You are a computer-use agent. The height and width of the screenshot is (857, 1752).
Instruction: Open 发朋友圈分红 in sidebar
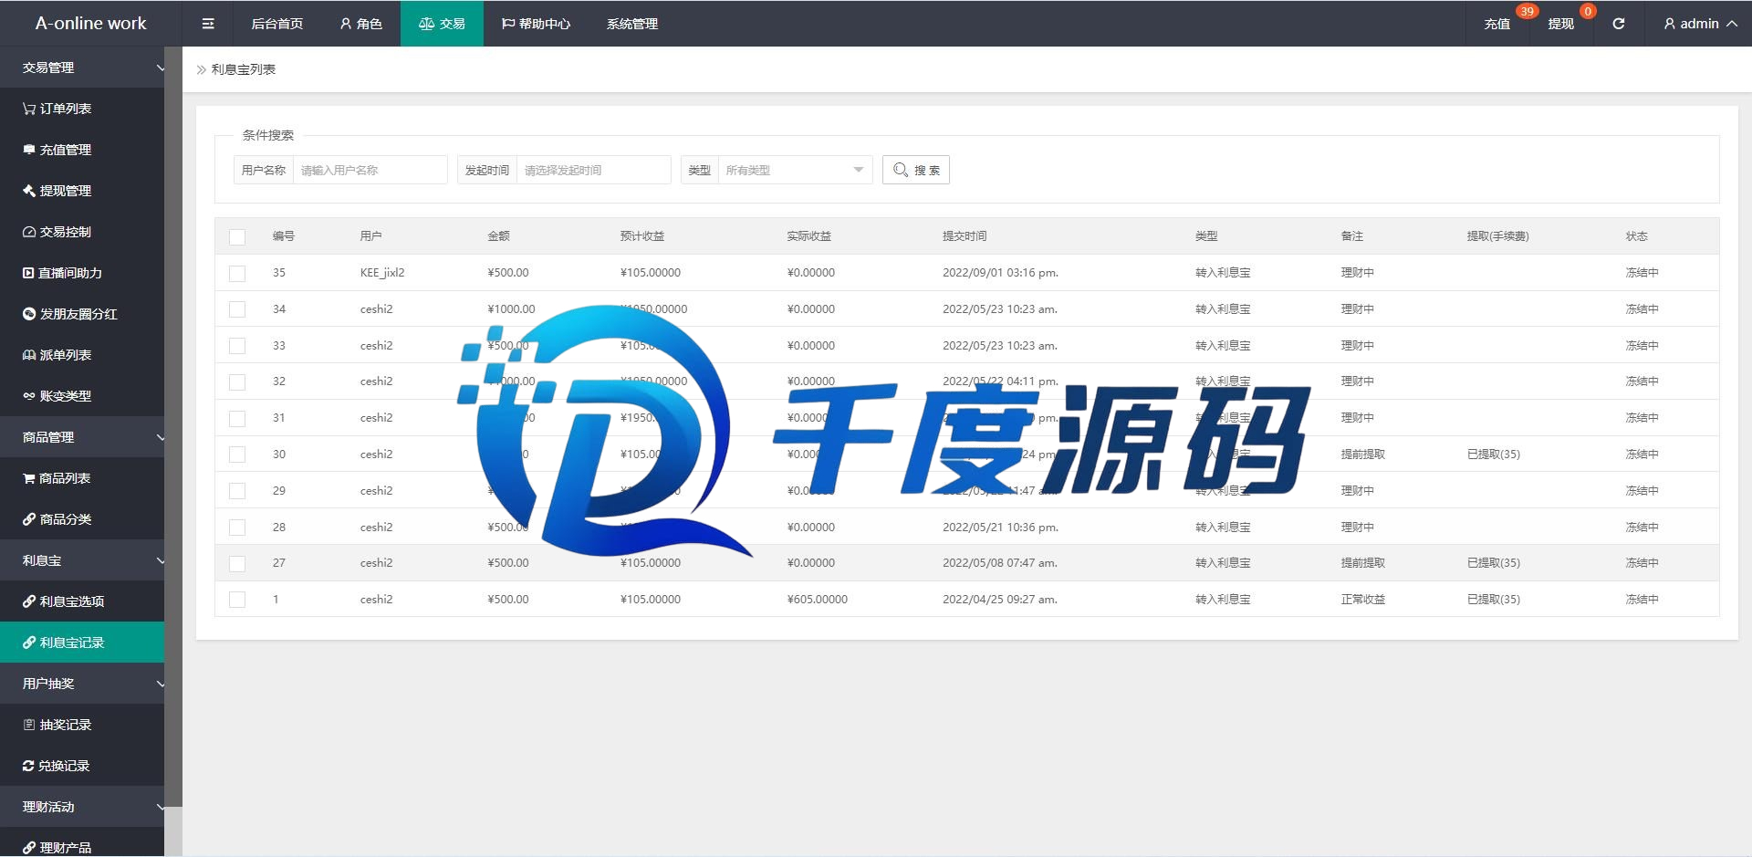point(82,314)
